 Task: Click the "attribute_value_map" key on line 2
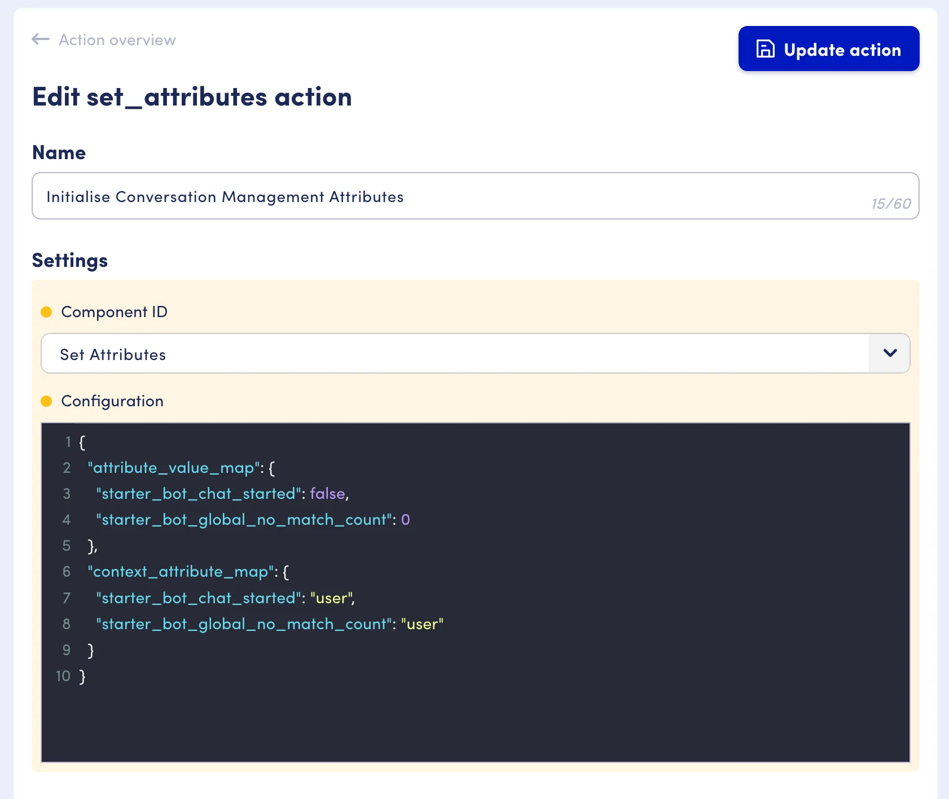(174, 468)
